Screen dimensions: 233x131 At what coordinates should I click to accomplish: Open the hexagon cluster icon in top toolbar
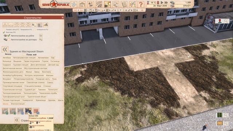pos(74,4)
